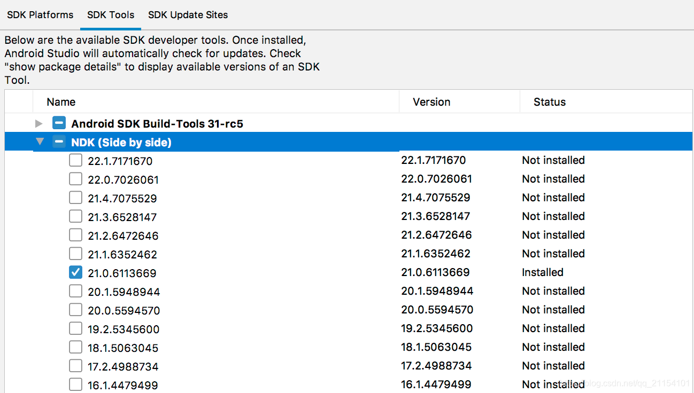Check the 21.3.6528147 NDK box
This screenshot has height=393, width=694.
(x=74, y=216)
